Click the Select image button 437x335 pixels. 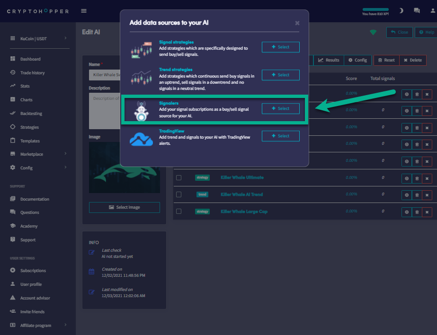coord(125,207)
